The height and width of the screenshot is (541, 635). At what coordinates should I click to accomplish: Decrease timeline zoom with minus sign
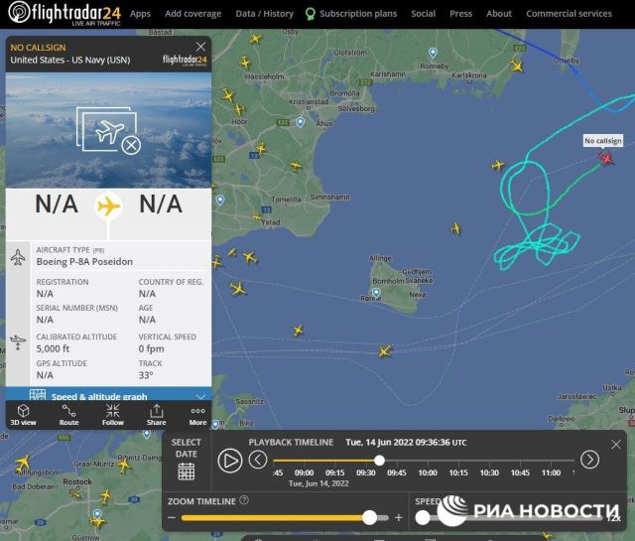click(172, 517)
